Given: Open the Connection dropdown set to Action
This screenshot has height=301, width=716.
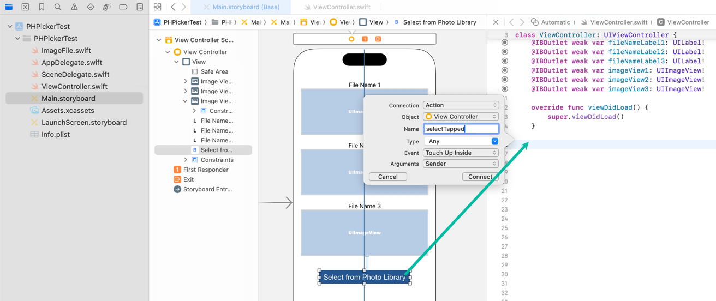Looking at the screenshot, I should [x=461, y=105].
